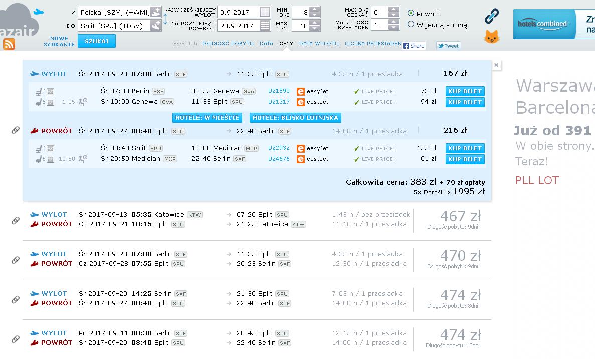Open the chain link share icon
This screenshot has width=595, height=359.
tap(492, 16)
